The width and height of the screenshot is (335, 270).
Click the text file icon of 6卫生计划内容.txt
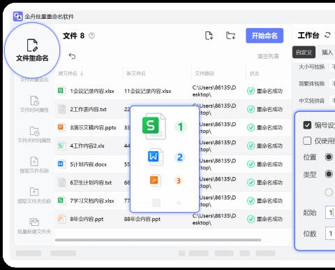[x=61, y=183]
